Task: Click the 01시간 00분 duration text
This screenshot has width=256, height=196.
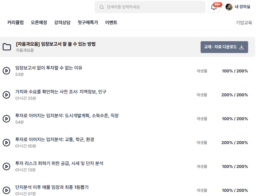Action: coord(26,146)
